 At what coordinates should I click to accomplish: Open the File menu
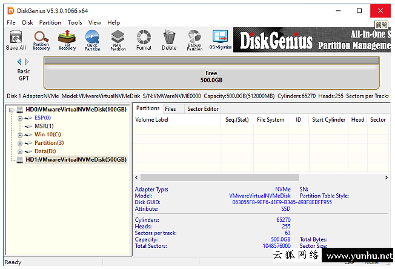pyautogui.click(x=11, y=22)
